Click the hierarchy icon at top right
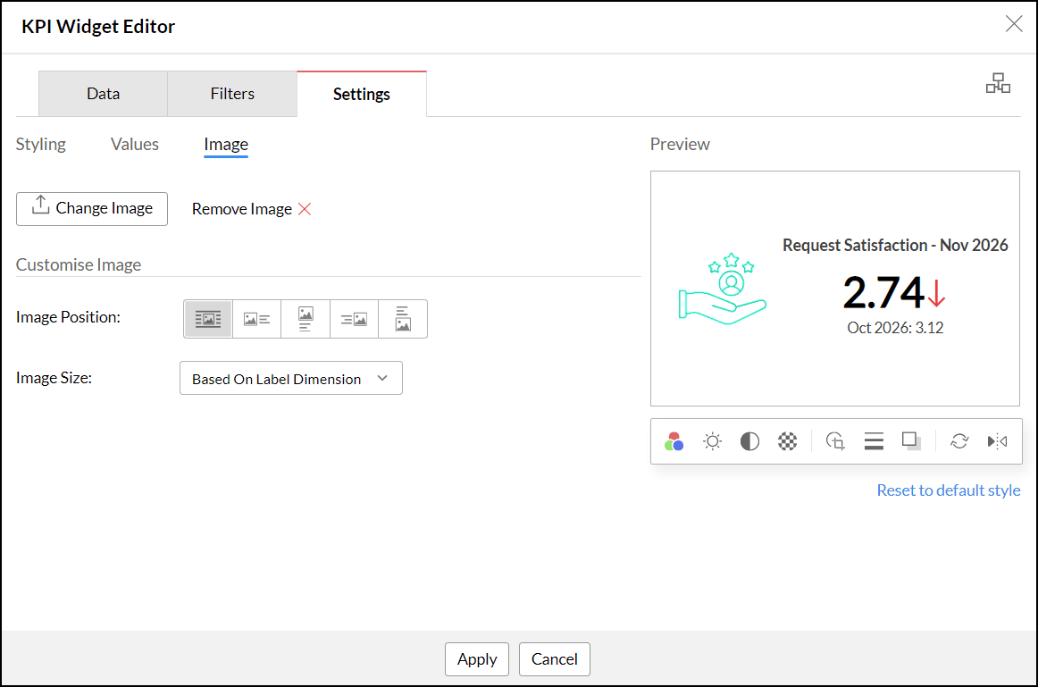The image size is (1038, 687). (998, 83)
